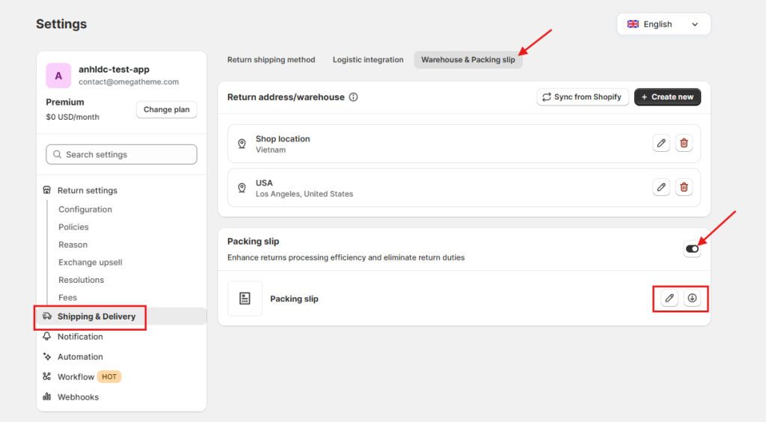Click the anhldc-test-app store name
Screen dimensions: 766x422
tap(114, 70)
